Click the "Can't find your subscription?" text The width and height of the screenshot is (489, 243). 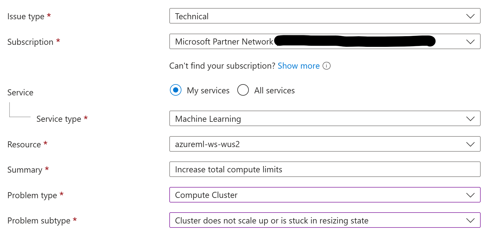[x=222, y=66]
